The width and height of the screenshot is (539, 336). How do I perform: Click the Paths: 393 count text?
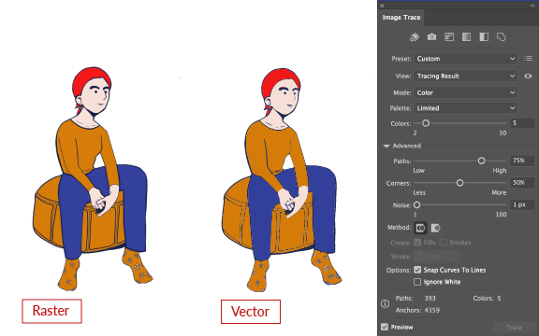pyautogui.click(x=415, y=299)
